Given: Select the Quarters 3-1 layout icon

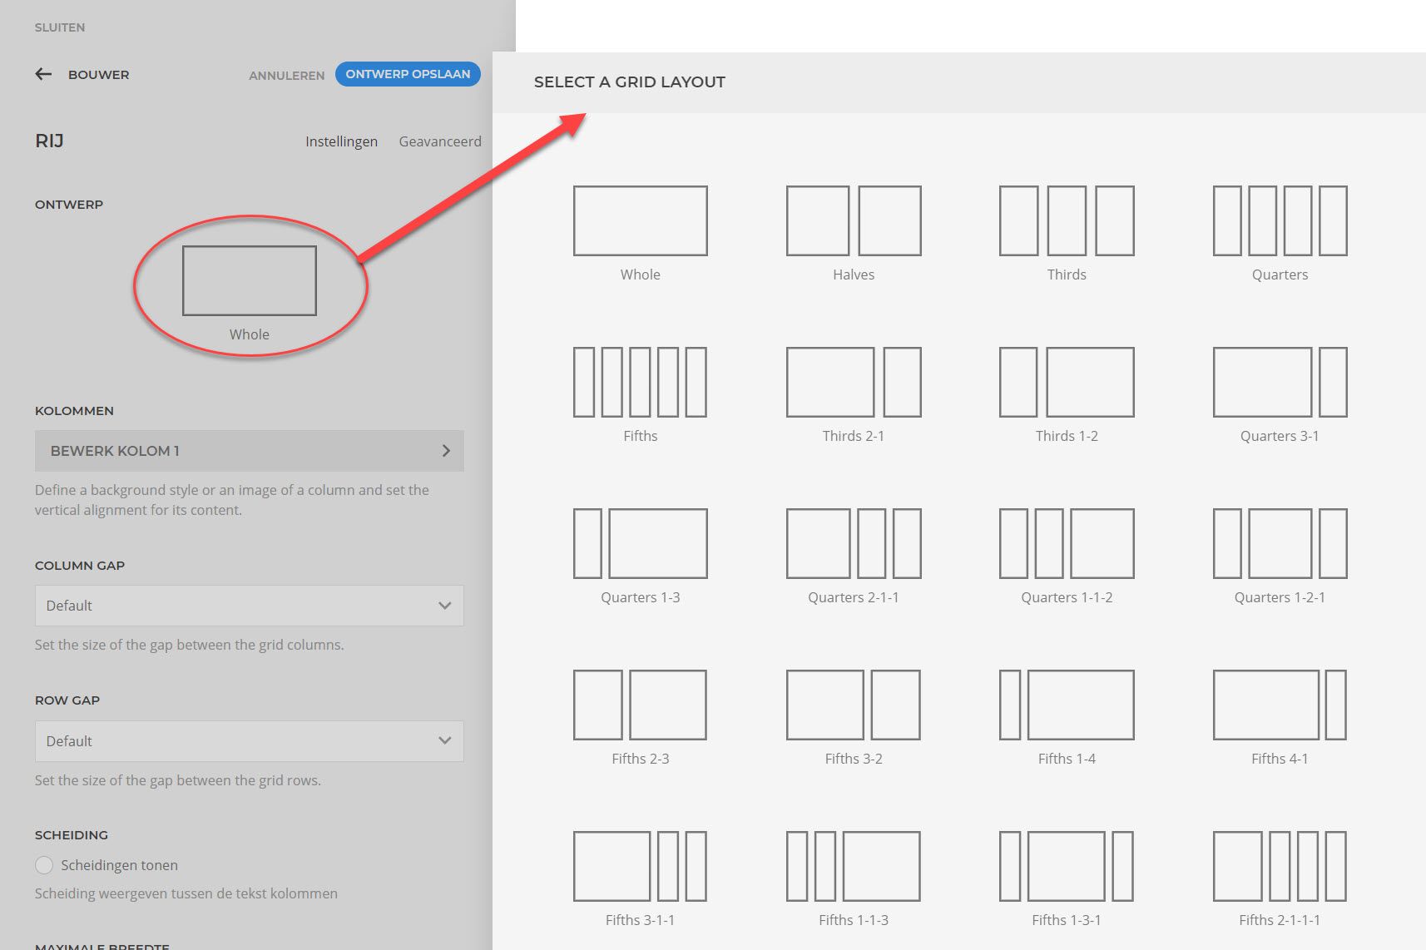Looking at the screenshot, I should pyautogui.click(x=1280, y=382).
